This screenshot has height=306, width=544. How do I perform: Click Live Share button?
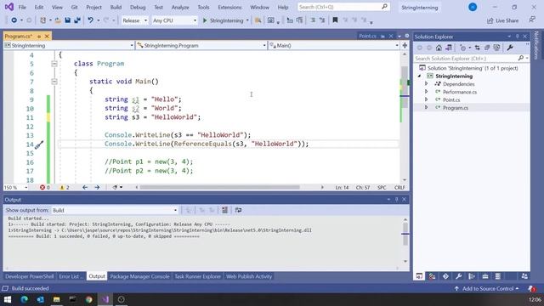tap(502, 20)
